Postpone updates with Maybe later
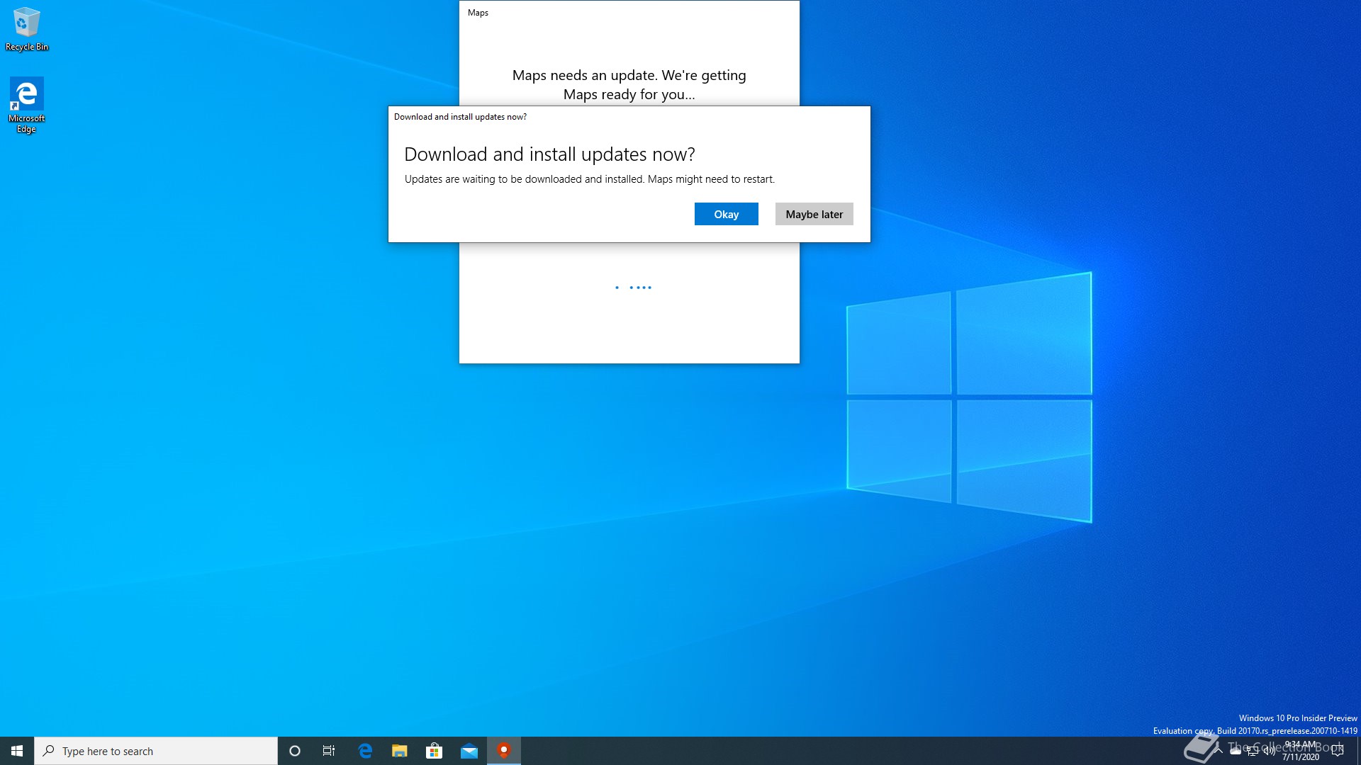Image resolution: width=1361 pixels, height=765 pixels. 814,214
